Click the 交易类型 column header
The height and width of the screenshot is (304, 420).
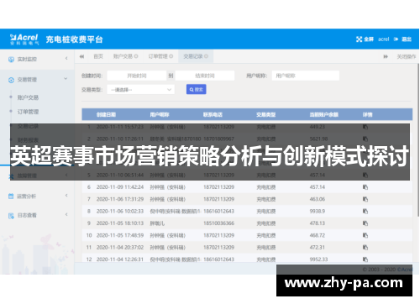[x=266, y=114]
